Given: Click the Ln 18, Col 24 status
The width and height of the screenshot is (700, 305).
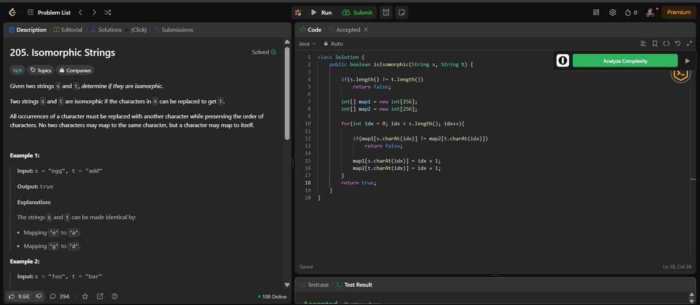Looking at the screenshot, I should point(677,267).
